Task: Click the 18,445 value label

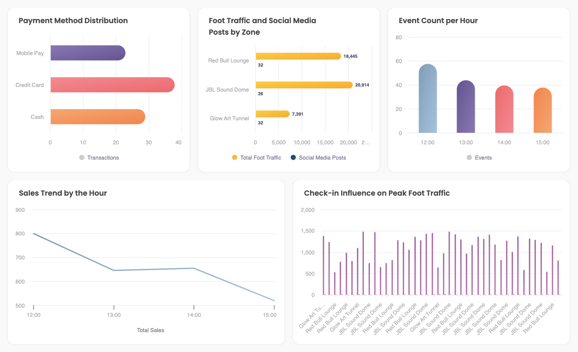Action: (350, 56)
